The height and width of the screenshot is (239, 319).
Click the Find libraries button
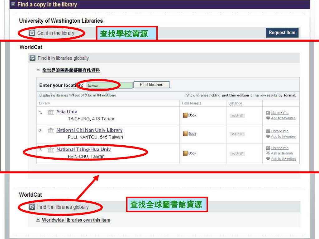tap(152, 85)
